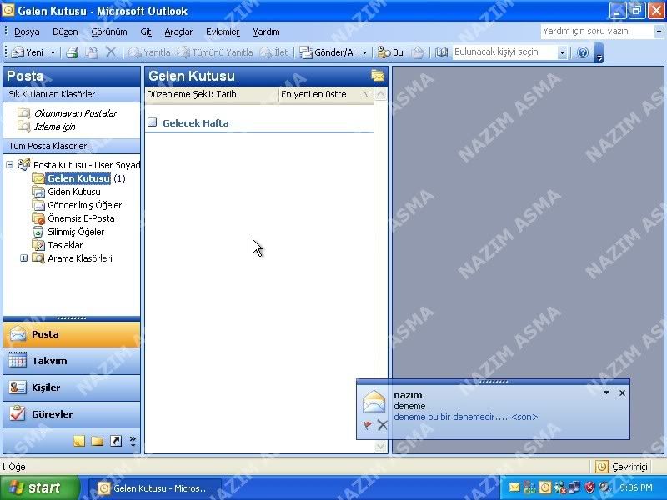The image size is (667, 500).
Task: Open the Araçlar menu
Action: click(178, 32)
